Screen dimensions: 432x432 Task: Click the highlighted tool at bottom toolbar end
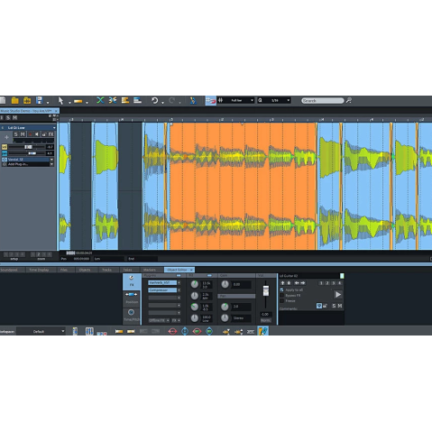263,331
